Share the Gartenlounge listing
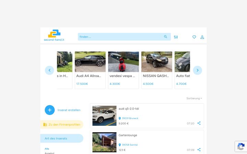 tap(199, 150)
